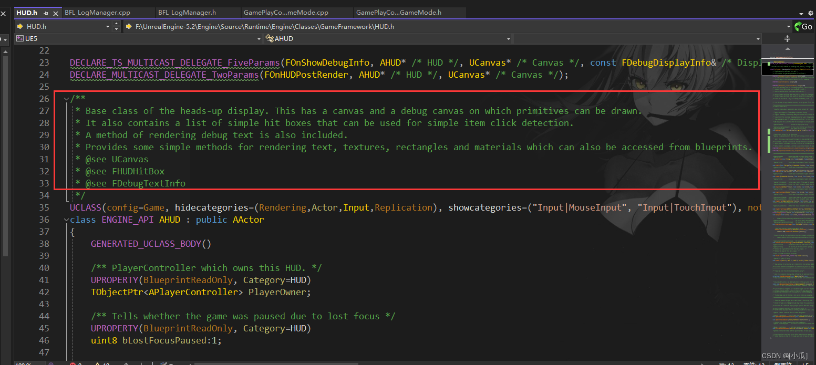Viewport: 816px width, 365px height.
Task: Open the file path dropdown arrow
Action: [x=789, y=26]
